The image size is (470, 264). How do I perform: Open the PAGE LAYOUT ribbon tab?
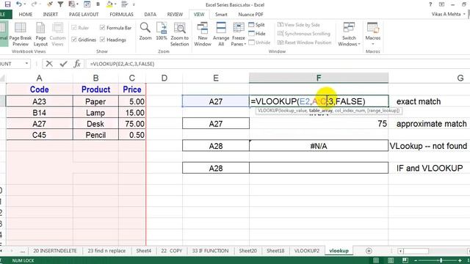84,15
